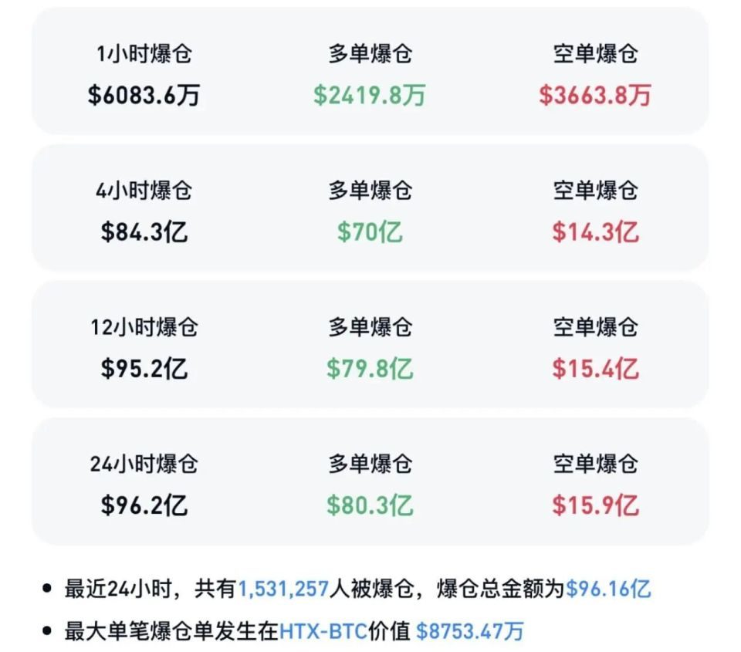This screenshot has height=652, width=741.
Task: Select the 1小时爆仓 card label
Action: 144,54
